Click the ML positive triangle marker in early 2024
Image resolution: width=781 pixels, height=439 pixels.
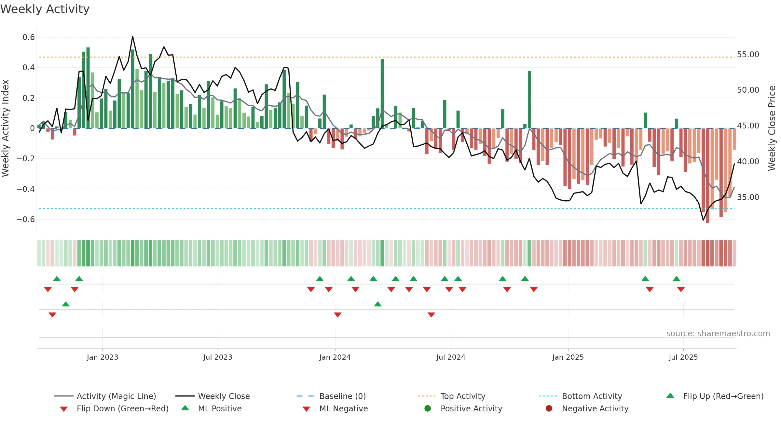378,304
